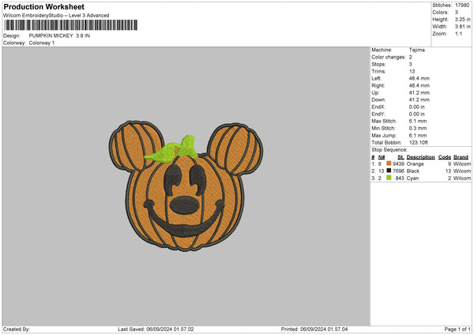The image size is (474, 335).
Task: Click the 'Stop Sequence:' heading
Action: pyautogui.click(x=389, y=150)
